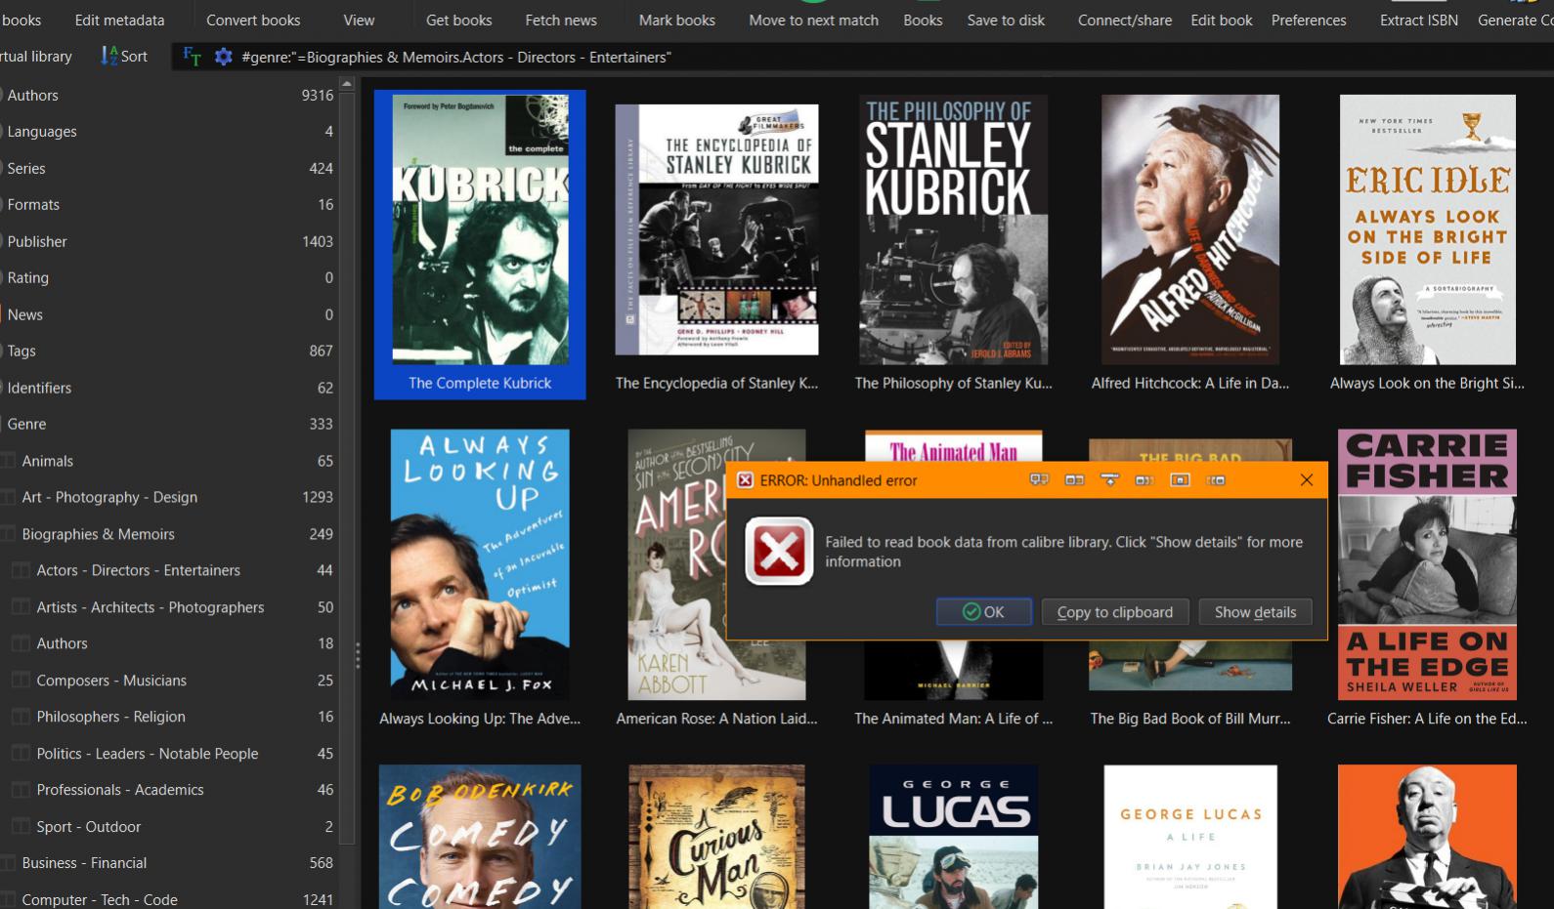
Task: Click the book icon beside Composers - Musicians
Action: pyautogui.click(x=21, y=681)
